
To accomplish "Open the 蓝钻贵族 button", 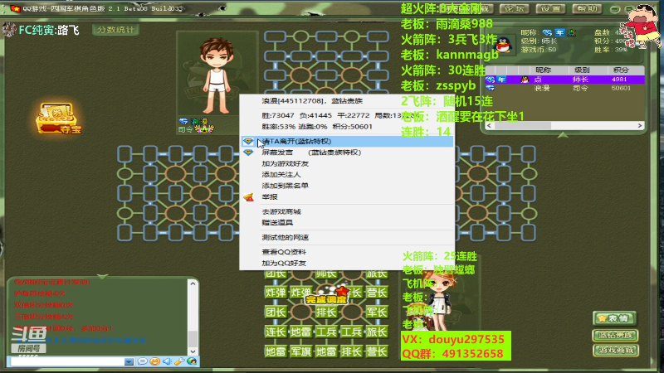I will pyautogui.click(x=615, y=336).
